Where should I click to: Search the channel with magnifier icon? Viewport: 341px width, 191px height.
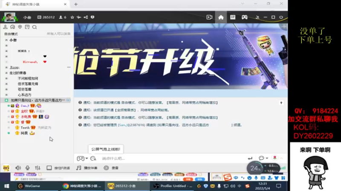coord(35,27)
